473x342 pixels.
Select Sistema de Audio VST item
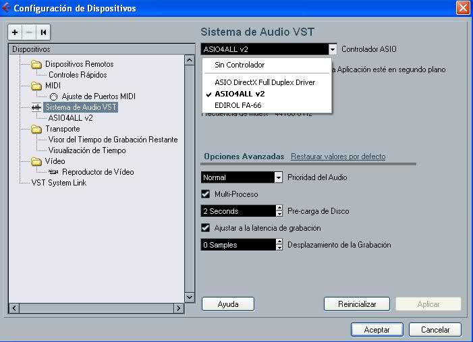click(80, 107)
